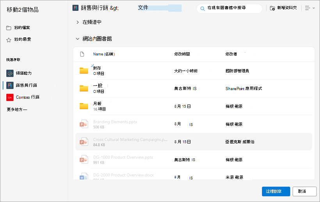Click 國防部管理員 modifier cell

[237, 71]
